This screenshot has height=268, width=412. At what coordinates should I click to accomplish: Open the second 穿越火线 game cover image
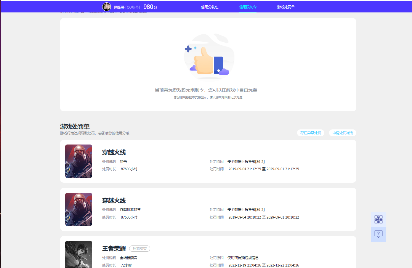pyautogui.click(x=78, y=209)
